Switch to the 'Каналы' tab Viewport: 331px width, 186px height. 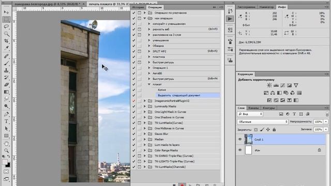[253, 108]
